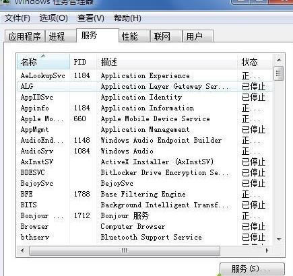The image size is (293, 276).
Task: Click the horizontal scrollbar thumb
Action: click(x=125, y=250)
